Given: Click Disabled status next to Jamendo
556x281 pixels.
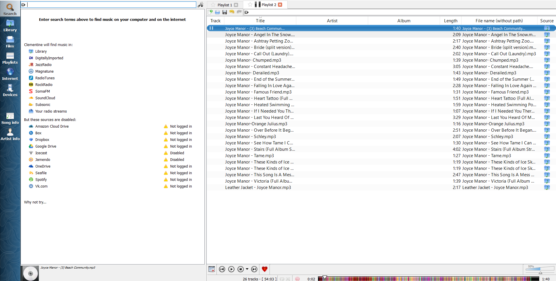Looking at the screenshot, I should coord(177,160).
